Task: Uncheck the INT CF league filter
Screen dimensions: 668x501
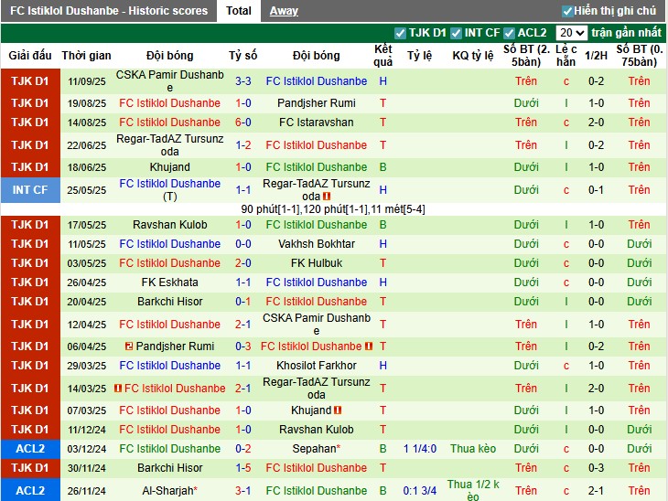Action: tap(456, 33)
